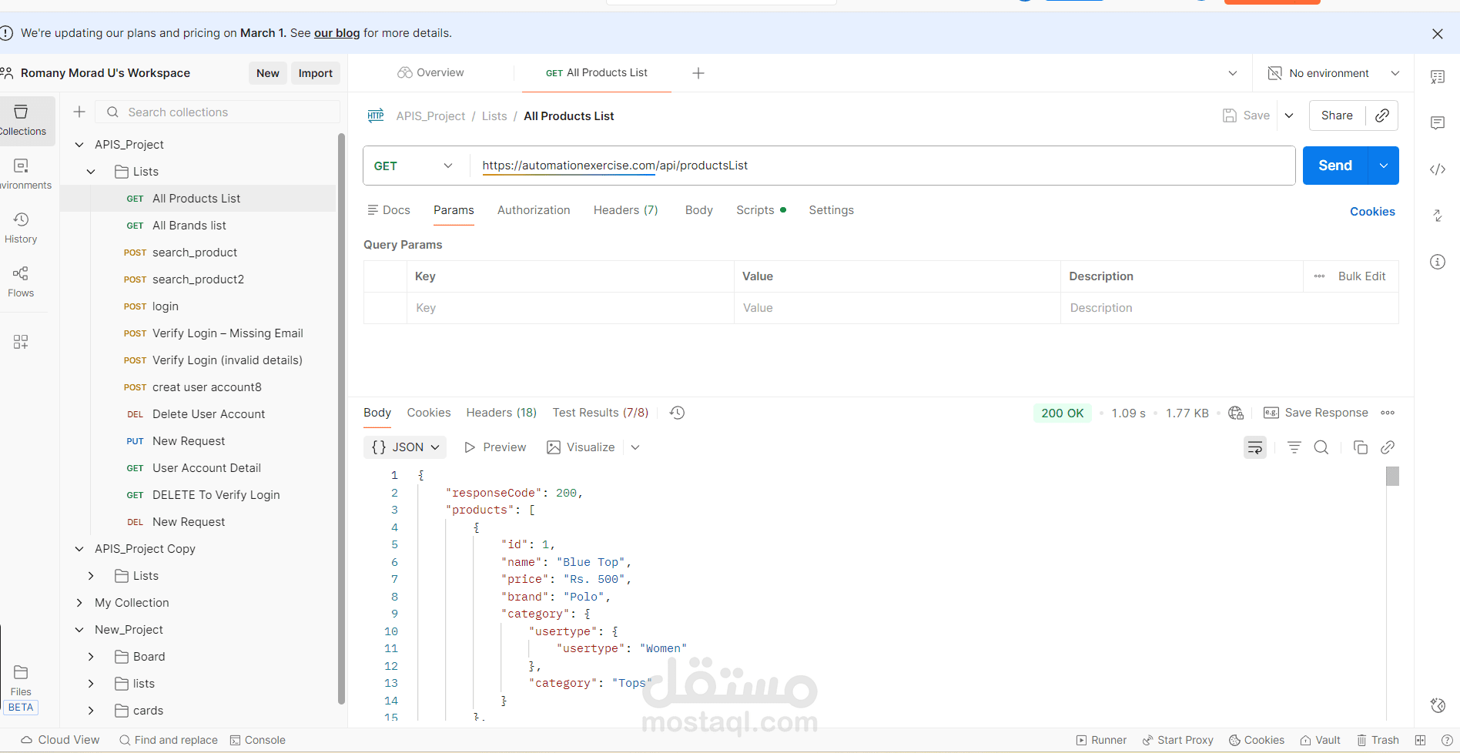Click the blue Send button
1460x753 pixels.
click(x=1335, y=166)
